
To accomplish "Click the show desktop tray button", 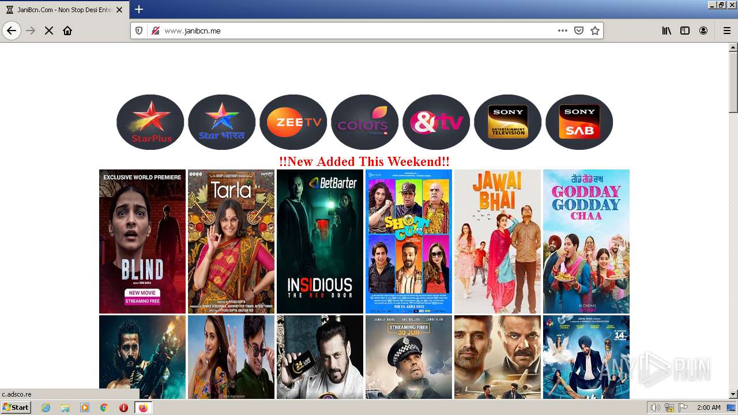I will point(732,408).
